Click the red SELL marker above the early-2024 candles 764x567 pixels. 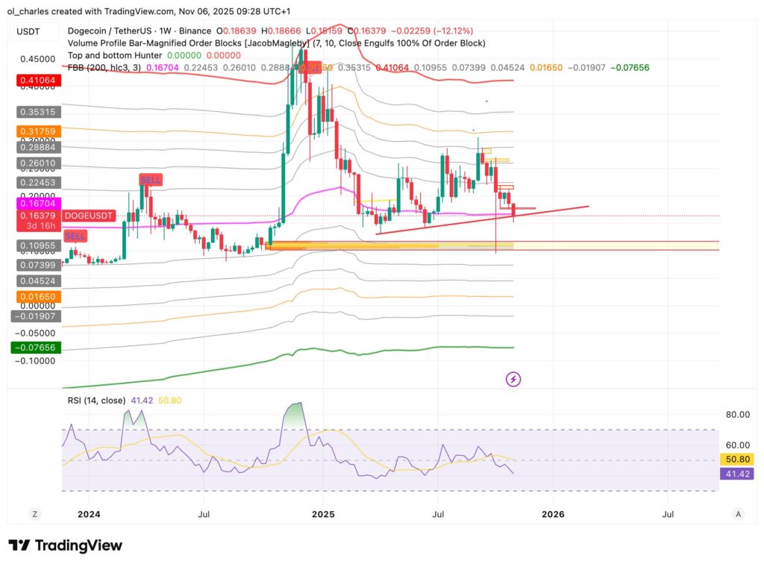click(x=151, y=180)
